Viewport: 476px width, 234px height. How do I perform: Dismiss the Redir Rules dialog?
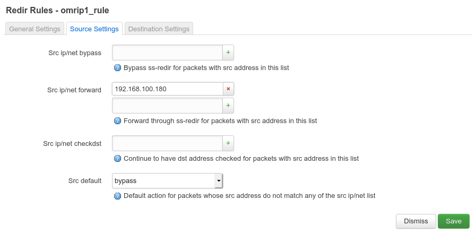[x=416, y=221]
